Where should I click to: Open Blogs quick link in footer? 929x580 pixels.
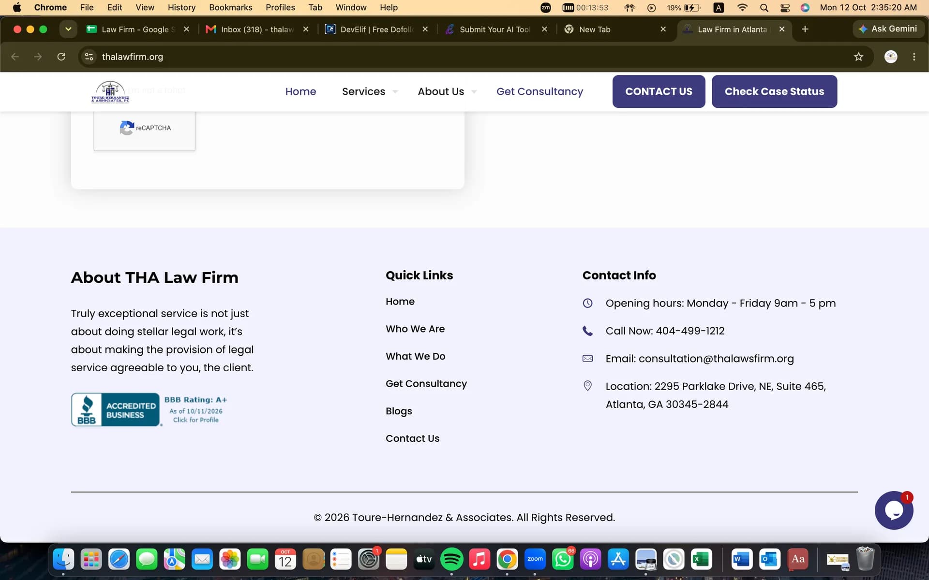399,411
